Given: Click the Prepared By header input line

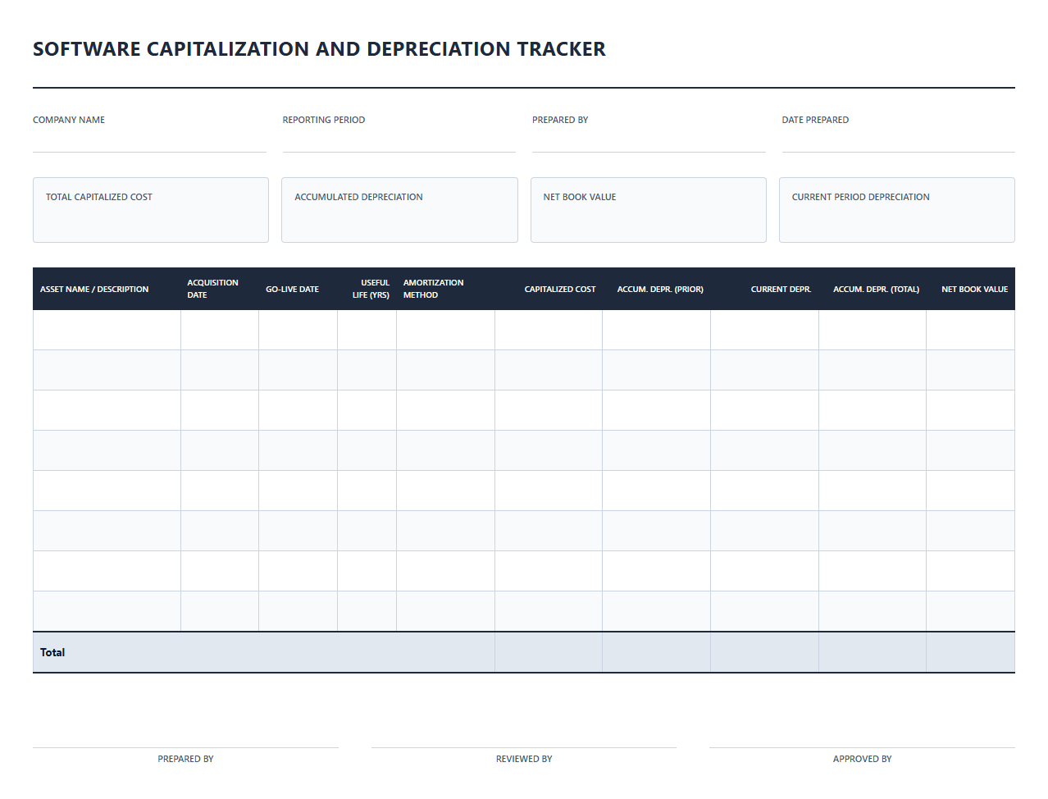Looking at the screenshot, I should pos(649,141).
